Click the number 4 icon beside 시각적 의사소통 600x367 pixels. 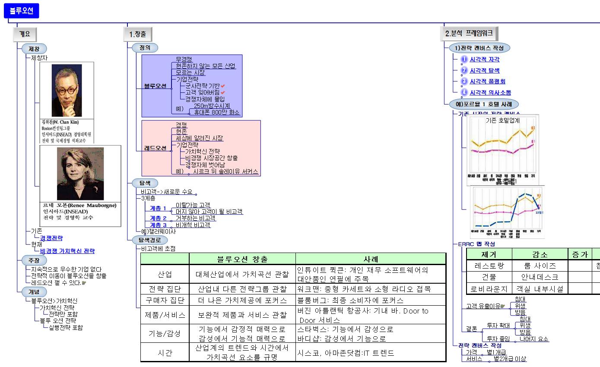[x=464, y=92]
